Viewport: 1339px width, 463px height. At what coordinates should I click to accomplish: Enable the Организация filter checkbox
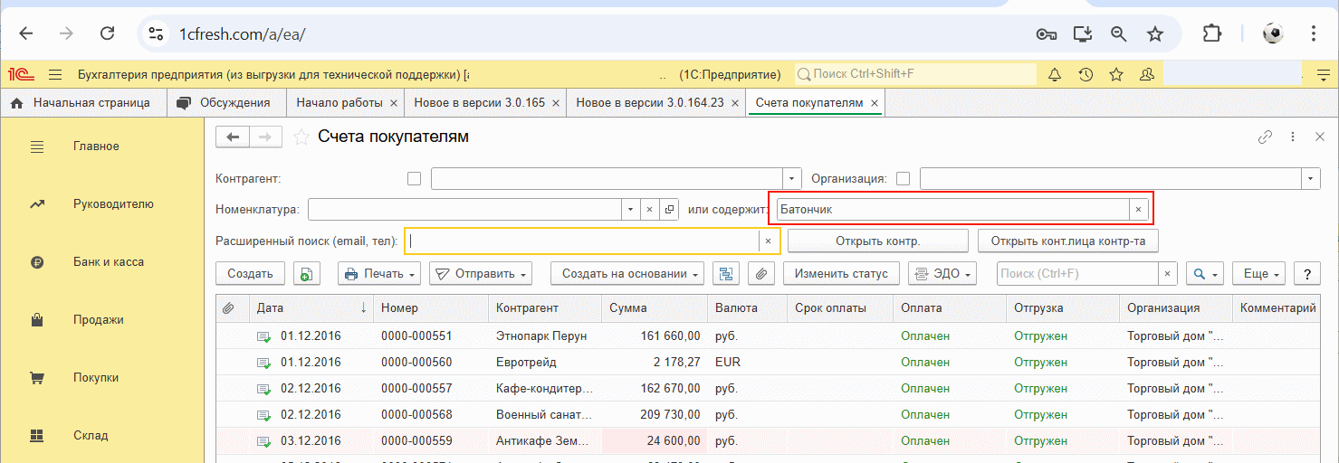click(x=903, y=179)
